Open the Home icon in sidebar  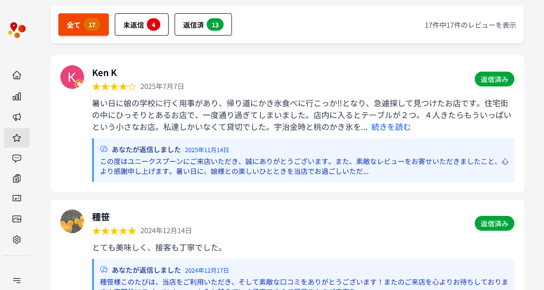click(17, 75)
